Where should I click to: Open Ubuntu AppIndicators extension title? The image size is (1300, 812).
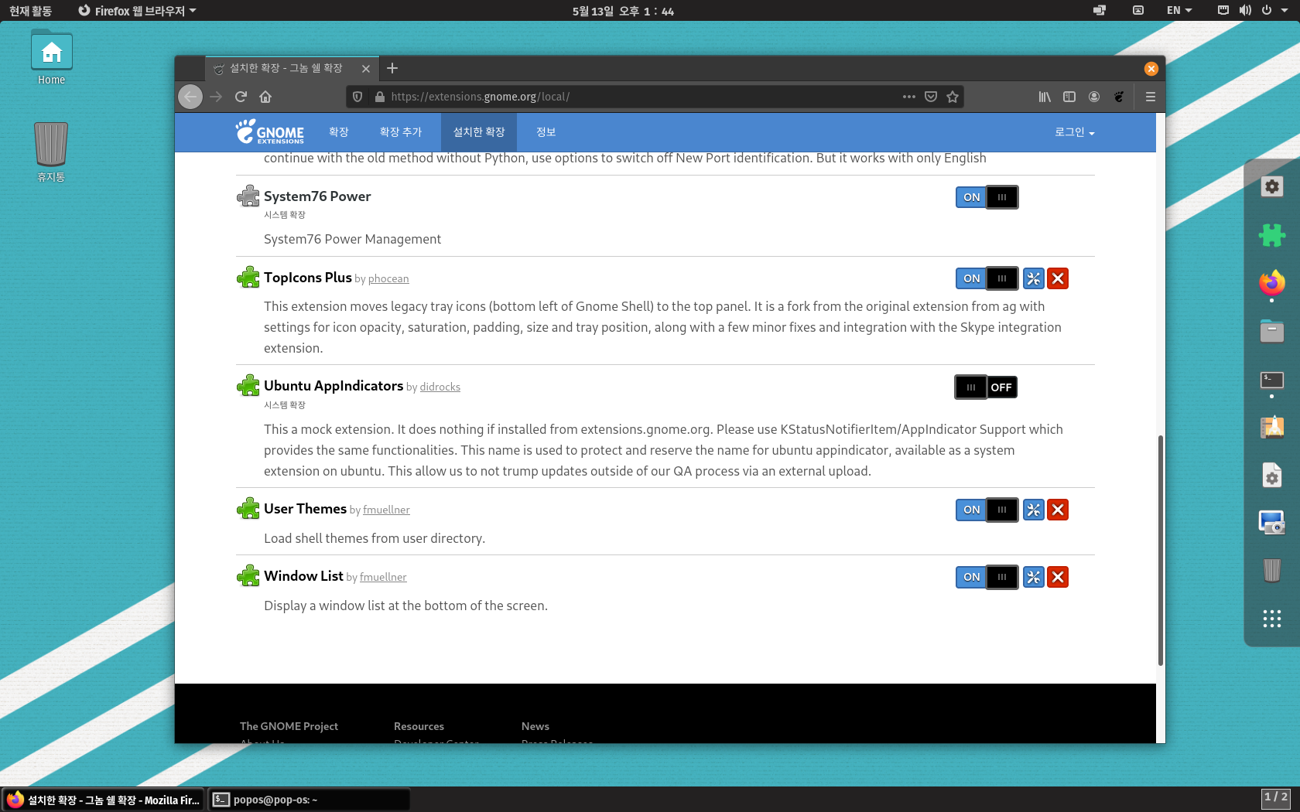334,385
